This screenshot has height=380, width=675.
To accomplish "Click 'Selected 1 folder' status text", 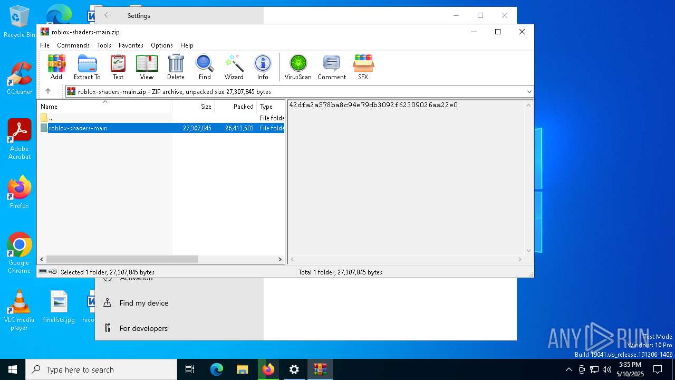I will pos(108,272).
